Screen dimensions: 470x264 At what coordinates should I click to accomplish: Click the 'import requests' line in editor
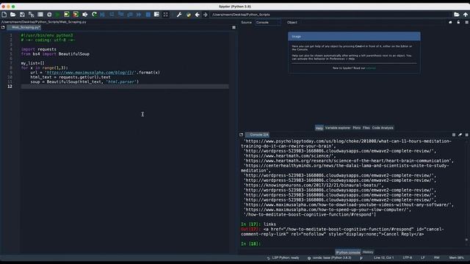click(x=39, y=49)
